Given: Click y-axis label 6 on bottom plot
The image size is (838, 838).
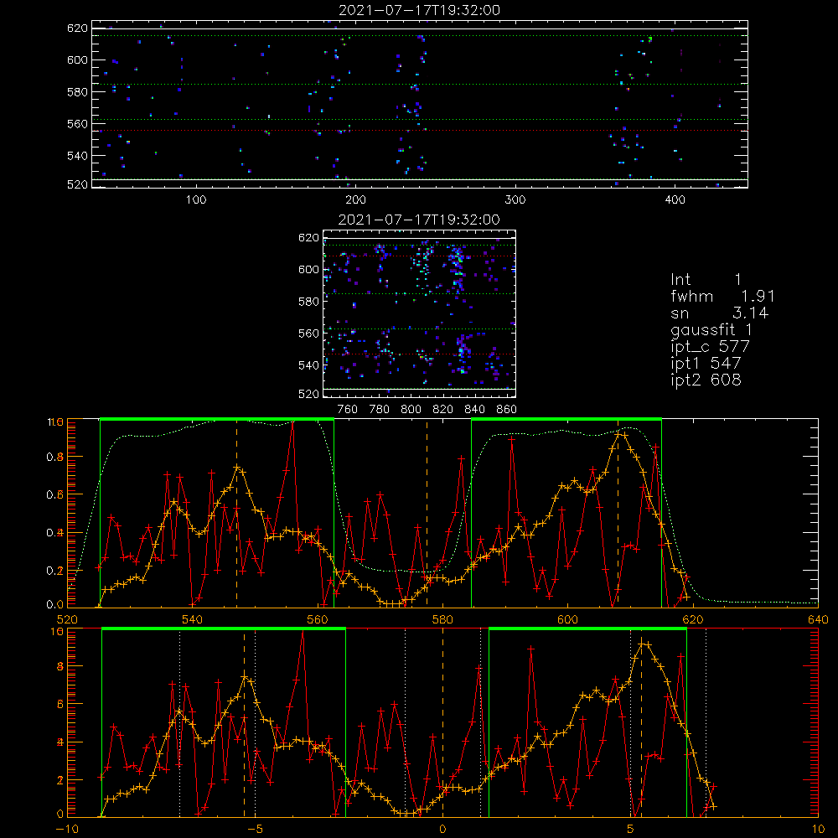Looking at the screenshot, I should coord(59,705).
